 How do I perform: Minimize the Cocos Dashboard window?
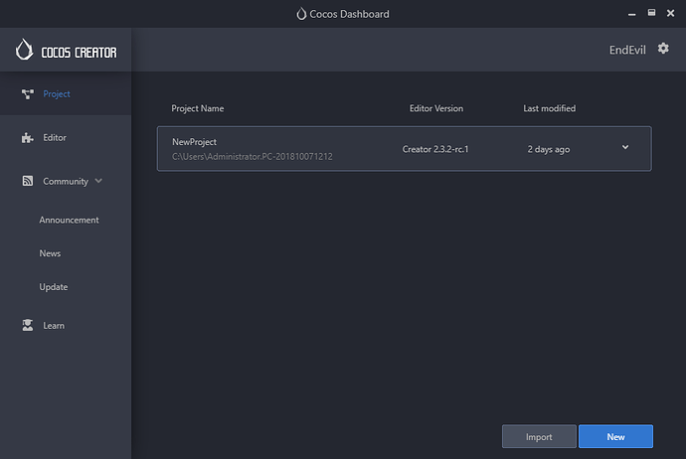pos(631,15)
